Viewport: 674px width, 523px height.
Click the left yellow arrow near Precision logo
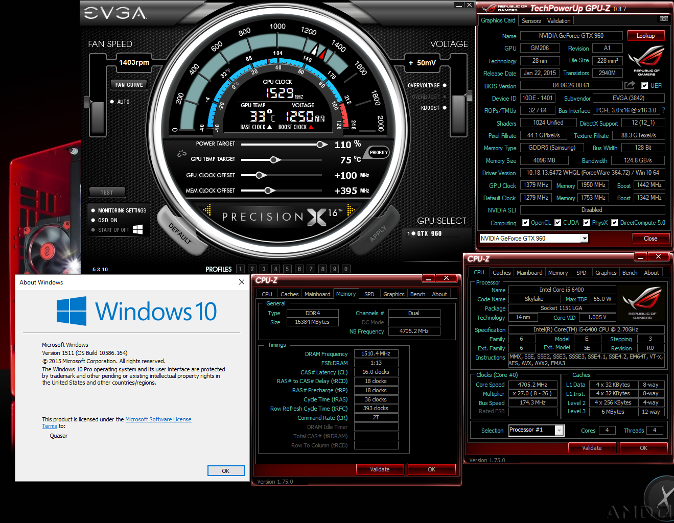point(207,209)
